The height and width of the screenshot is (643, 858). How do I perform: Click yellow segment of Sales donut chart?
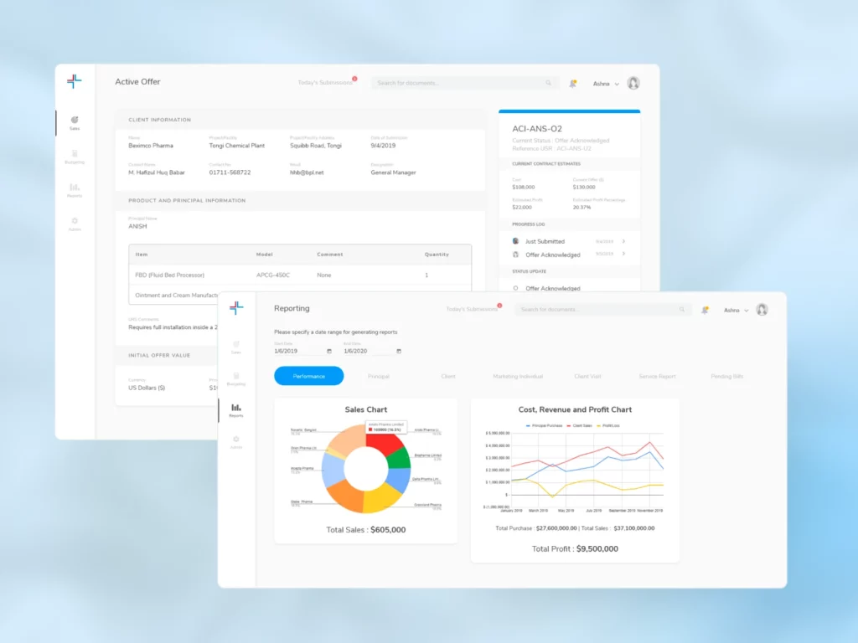click(381, 498)
